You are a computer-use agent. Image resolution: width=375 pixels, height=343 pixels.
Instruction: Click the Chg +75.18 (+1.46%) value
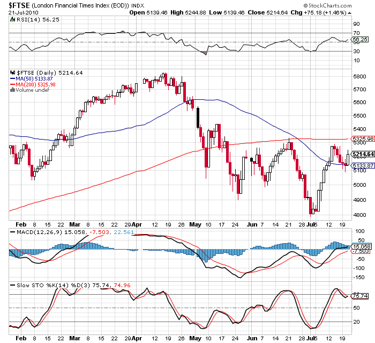[318, 12]
